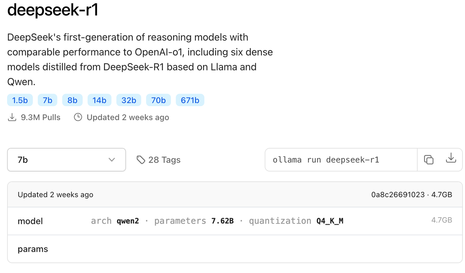
Task: Click the clock icon next to Updated
Action: click(78, 117)
